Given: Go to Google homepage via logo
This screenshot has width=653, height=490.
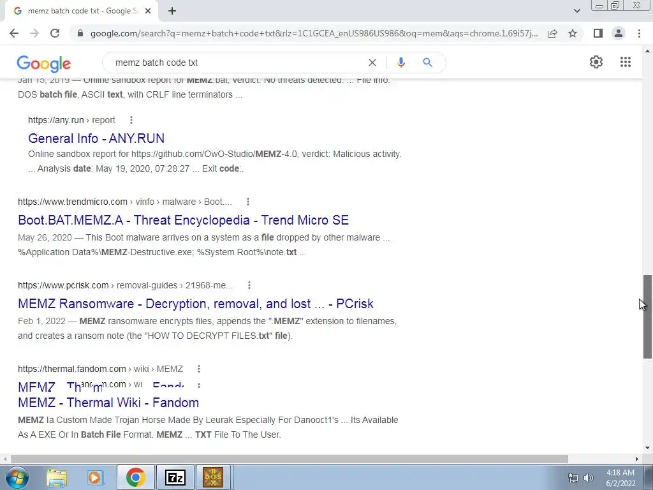Looking at the screenshot, I should point(44,63).
